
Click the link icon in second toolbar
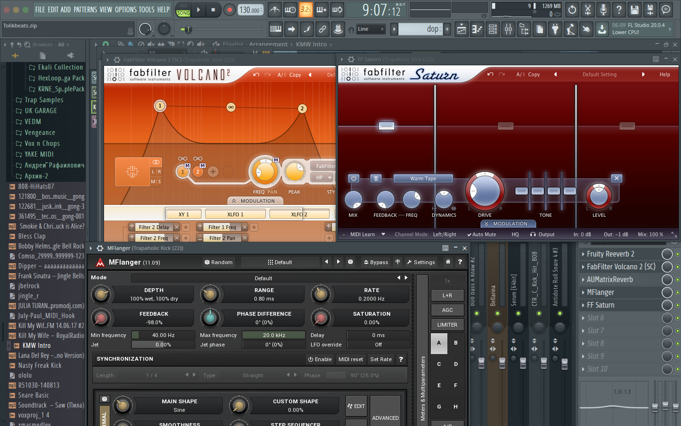323,29
